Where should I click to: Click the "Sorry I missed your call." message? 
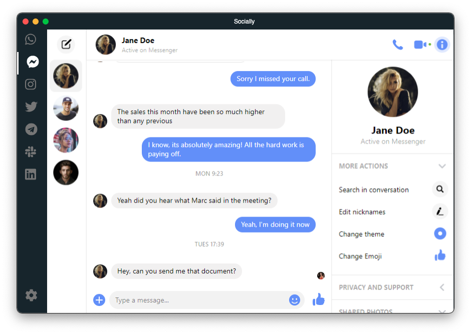tap(273, 79)
